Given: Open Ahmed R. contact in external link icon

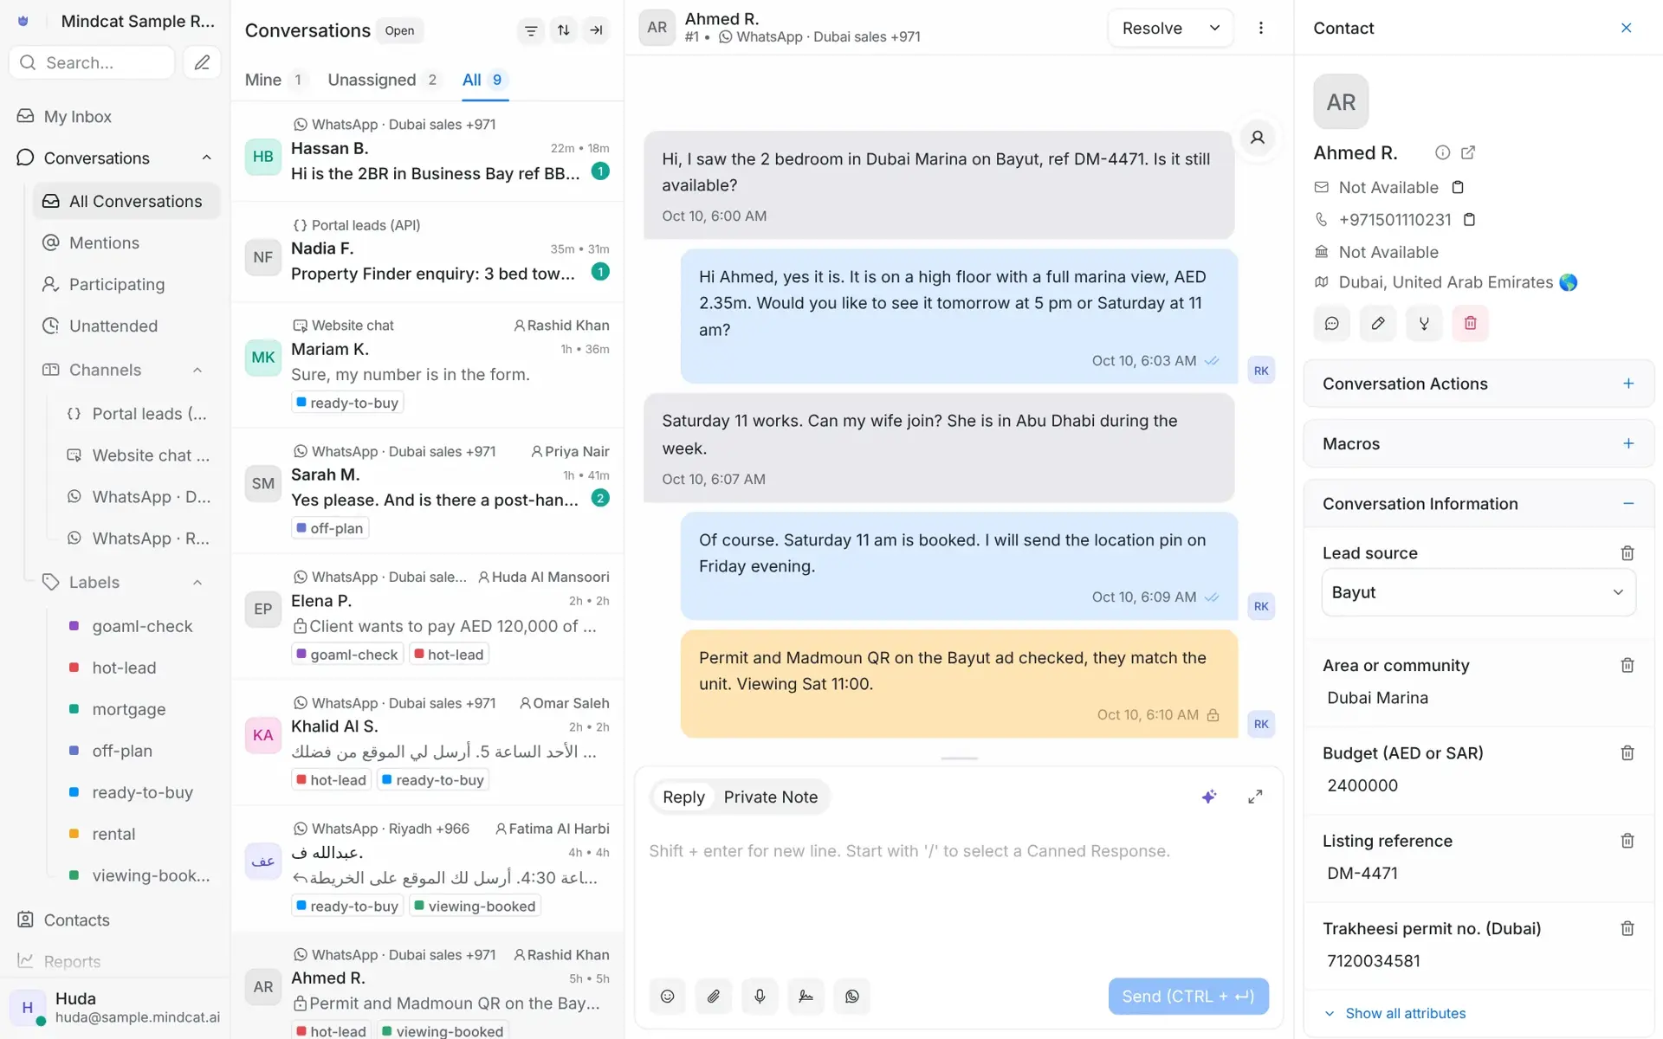Looking at the screenshot, I should click(x=1468, y=152).
